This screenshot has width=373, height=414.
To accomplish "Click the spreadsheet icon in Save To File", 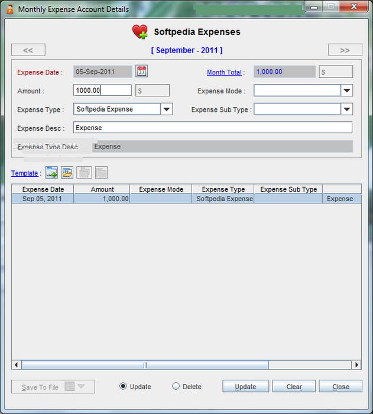I will 69,387.
